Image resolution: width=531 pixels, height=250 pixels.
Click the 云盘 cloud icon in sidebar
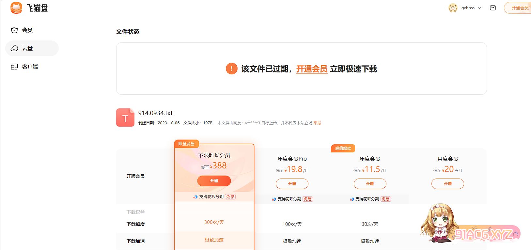click(14, 48)
